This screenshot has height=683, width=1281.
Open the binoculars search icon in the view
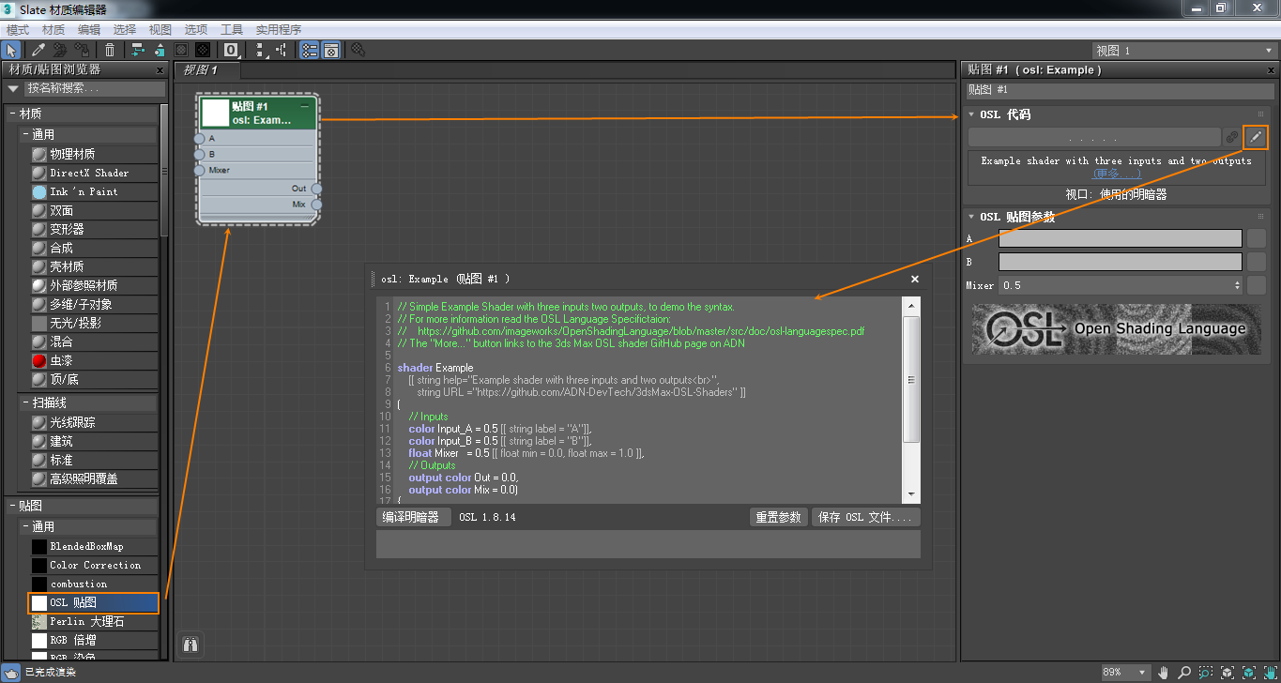(x=191, y=645)
